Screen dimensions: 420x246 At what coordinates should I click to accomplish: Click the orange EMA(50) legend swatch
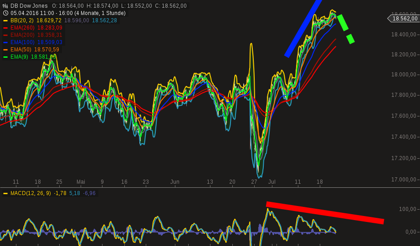[5, 50]
